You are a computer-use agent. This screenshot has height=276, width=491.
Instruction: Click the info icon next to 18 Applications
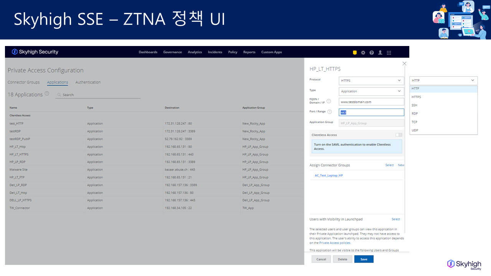pos(47,94)
